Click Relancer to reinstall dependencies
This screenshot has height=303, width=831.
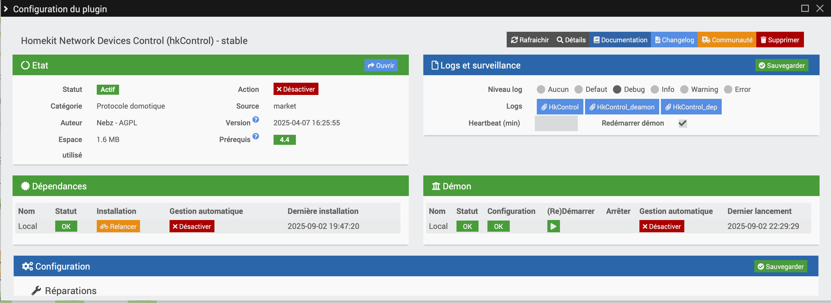[118, 226]
